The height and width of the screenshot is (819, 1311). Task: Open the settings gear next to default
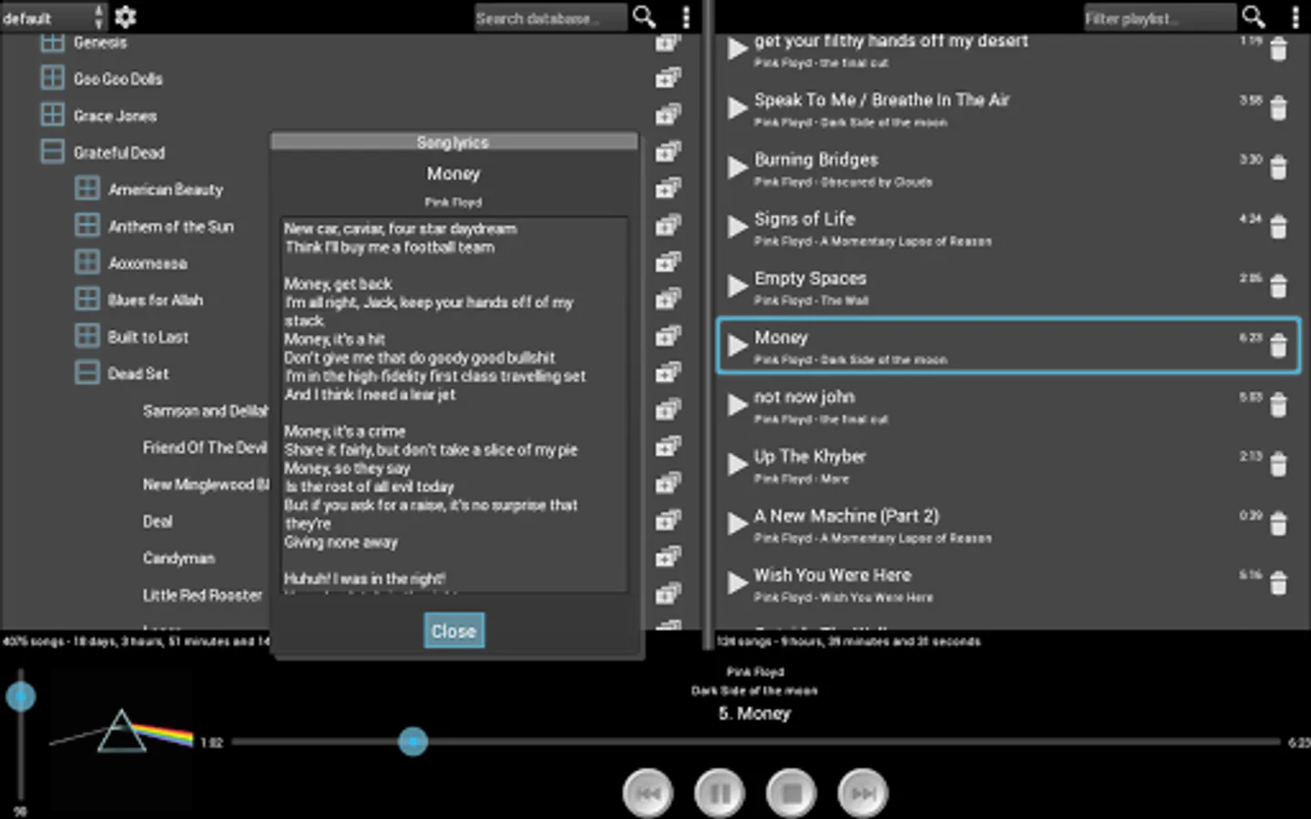click(125, 16)
